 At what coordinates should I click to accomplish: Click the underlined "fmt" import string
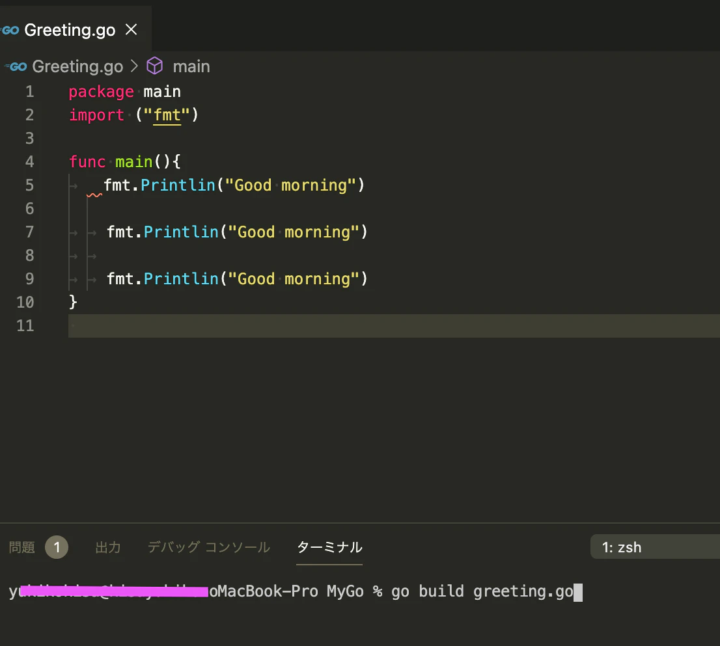tap(167, 115)
